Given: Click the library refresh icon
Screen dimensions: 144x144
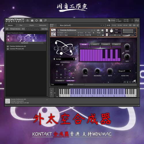Looking at the screenshot, I should (7, 29).
